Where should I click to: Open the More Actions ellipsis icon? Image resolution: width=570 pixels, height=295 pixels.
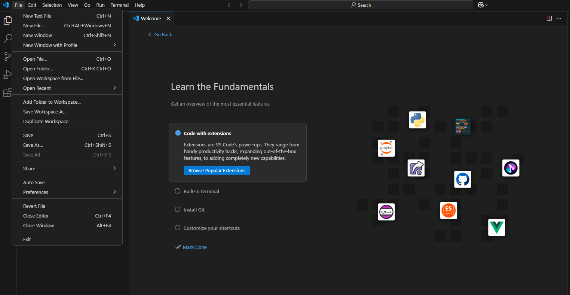(559, 18)
